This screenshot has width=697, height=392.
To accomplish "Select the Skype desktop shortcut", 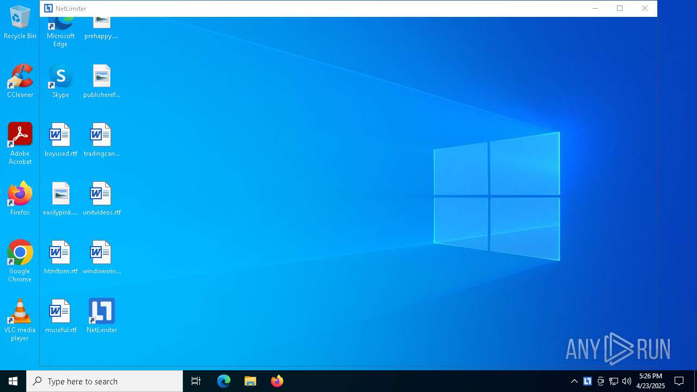I will (60, 82).
